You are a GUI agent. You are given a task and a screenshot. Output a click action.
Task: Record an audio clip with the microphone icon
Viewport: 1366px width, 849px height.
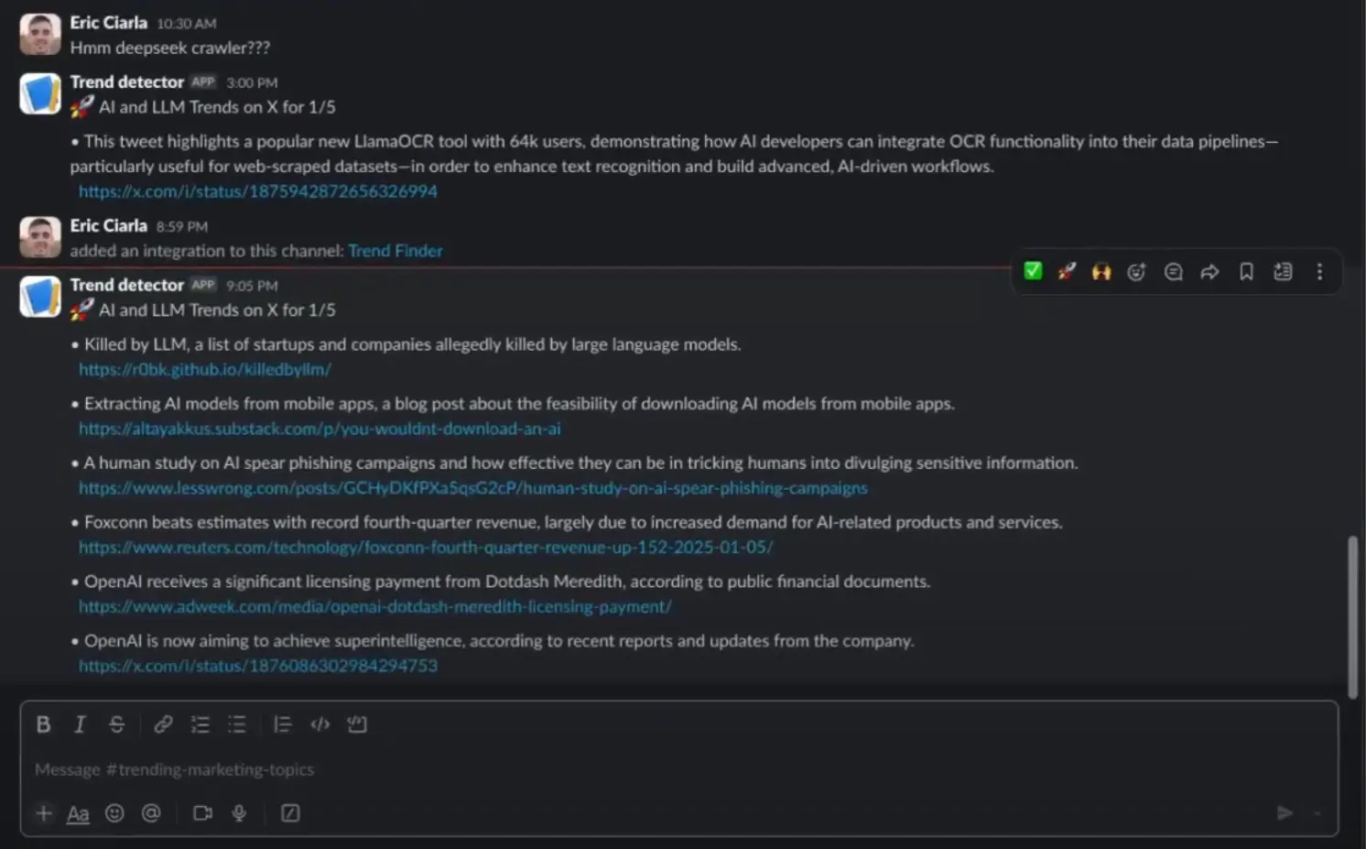pos(238,813)
